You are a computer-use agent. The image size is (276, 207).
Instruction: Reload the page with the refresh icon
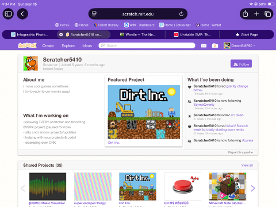[181, 14]
